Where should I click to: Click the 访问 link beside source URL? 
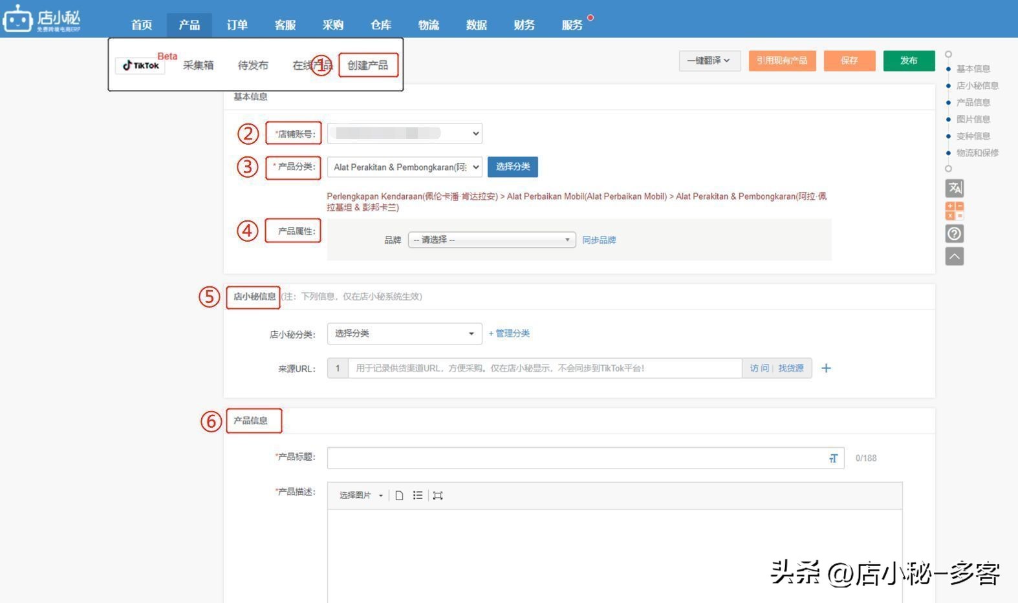[759, 368]
